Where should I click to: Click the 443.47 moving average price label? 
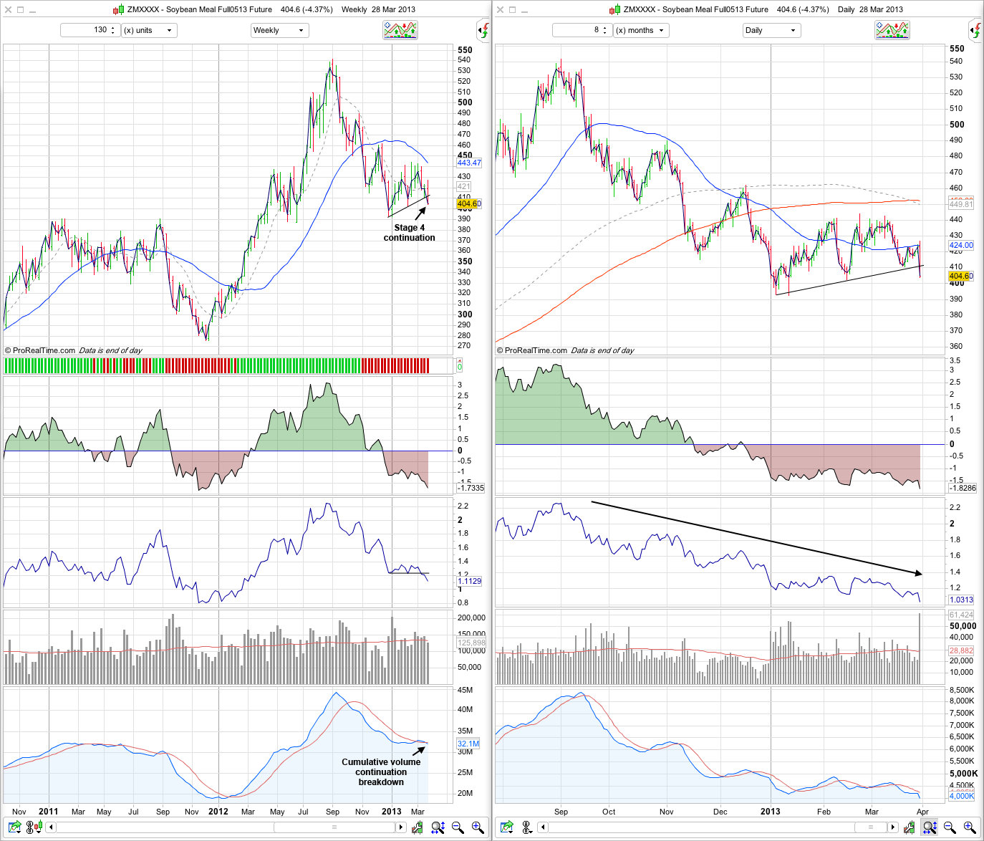(469, 163)
